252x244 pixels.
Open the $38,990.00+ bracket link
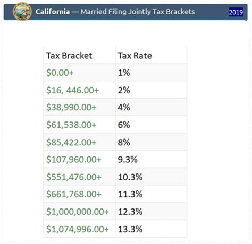click(71, 107)
